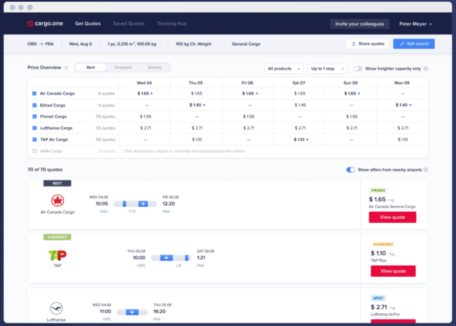Select Finnair $1.56 price on Fri 06

click(249, 117)
